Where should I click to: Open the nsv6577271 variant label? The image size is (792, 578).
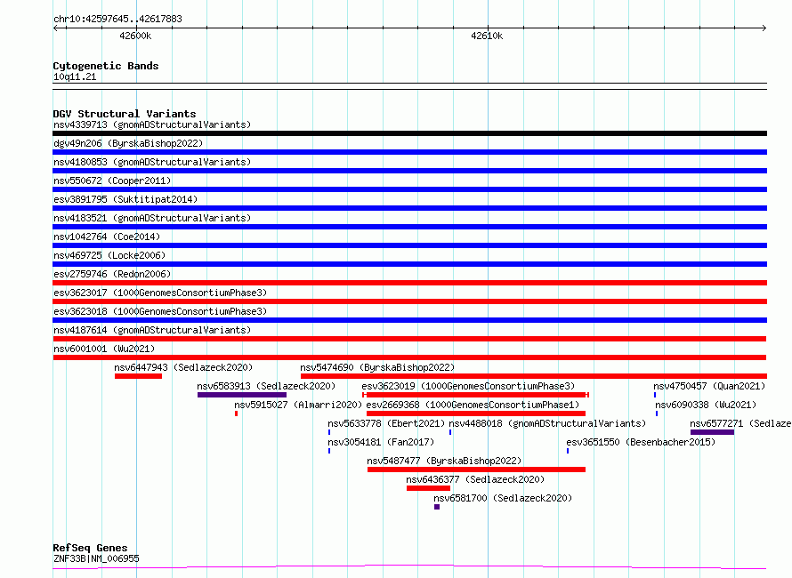click(740, 423)
